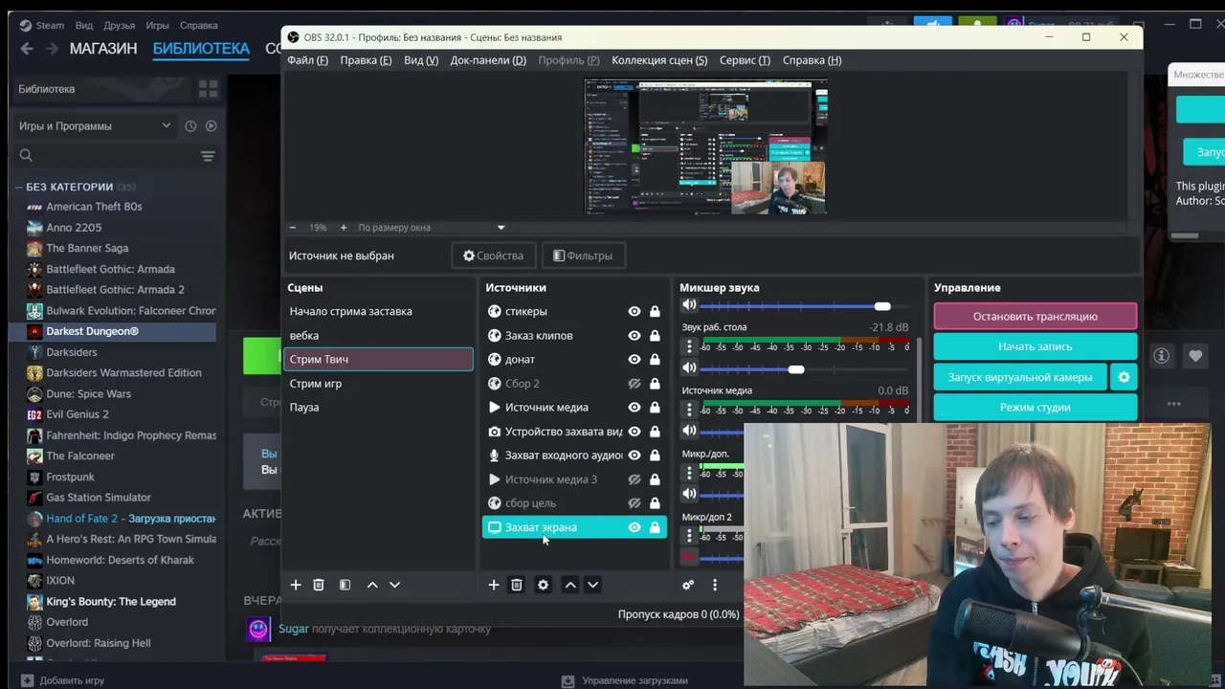Open Steam library filter options icon
The height and width of the screenshot is (689, 1225).
(x=208, y=156)
